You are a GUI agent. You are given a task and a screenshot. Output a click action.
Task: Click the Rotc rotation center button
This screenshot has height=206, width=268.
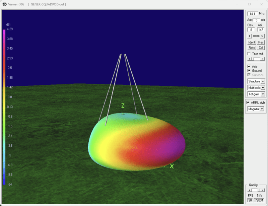[252, 48]
